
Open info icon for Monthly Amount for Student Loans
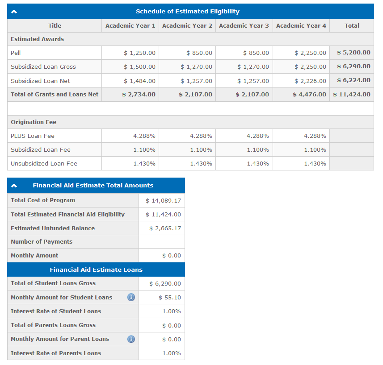pyautogui.click(x=131, y=297)
